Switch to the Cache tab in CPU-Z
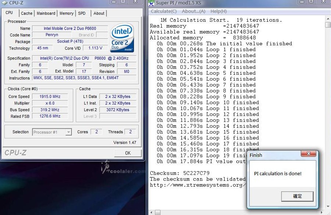 27,13
